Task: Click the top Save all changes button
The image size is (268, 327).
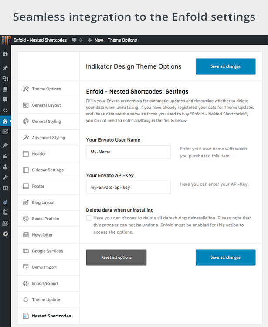Action: [x=225, y=66]
